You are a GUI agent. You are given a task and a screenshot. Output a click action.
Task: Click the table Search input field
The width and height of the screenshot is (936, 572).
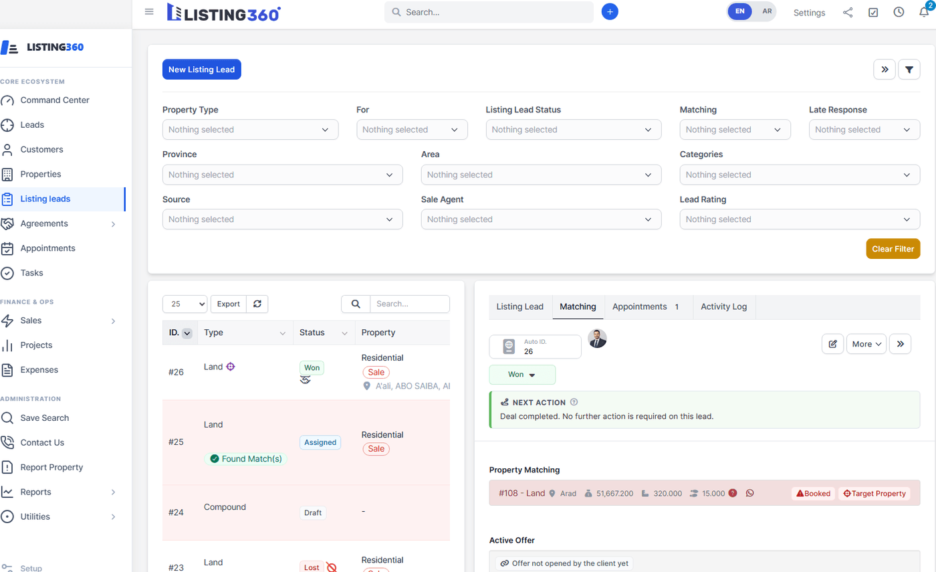point(410,304)
